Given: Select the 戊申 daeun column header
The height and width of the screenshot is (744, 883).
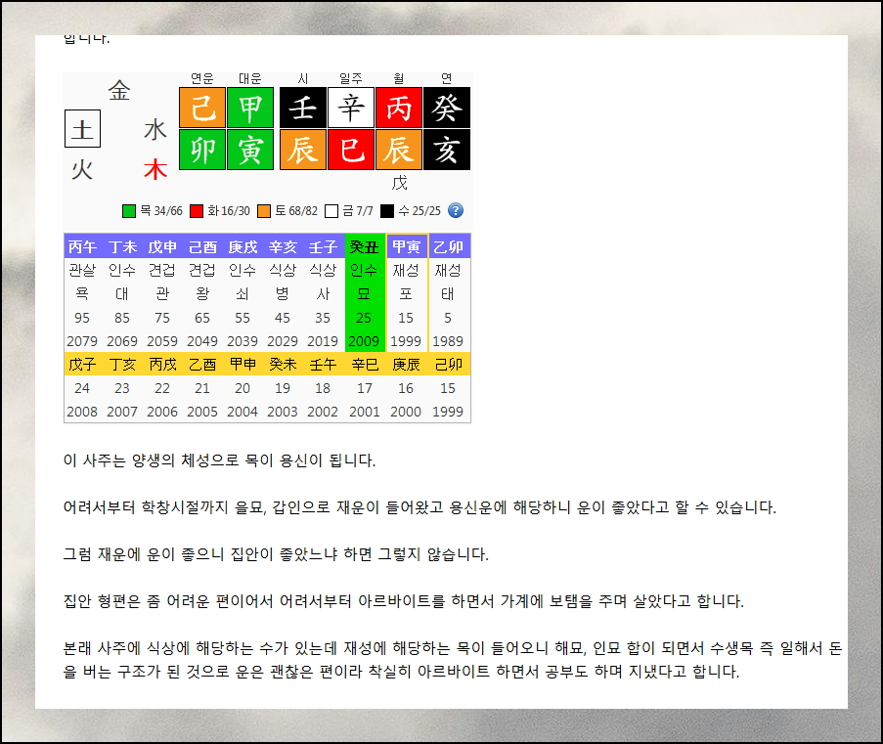Looking at the screenshot, I should [162, 246].
